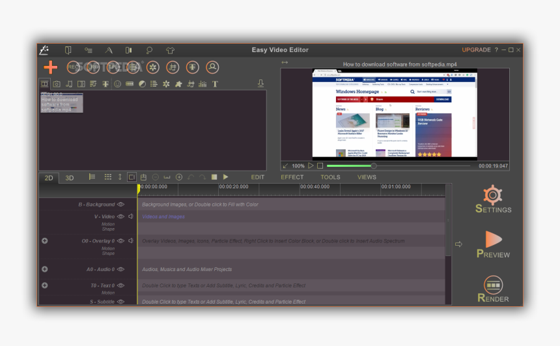This screenshot has width=560, height=346.
Task: Click the REC circular record button
Action: tap(74, 67)
